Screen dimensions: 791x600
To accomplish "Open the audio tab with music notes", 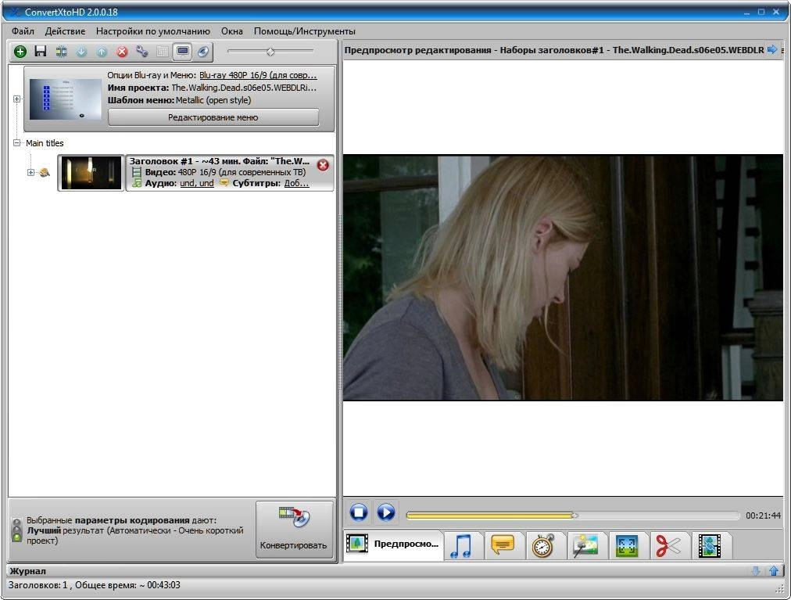I will [461, 546].
